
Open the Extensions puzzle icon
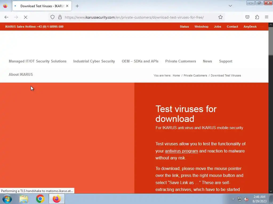pyautogui.click(x=257, y=17)
